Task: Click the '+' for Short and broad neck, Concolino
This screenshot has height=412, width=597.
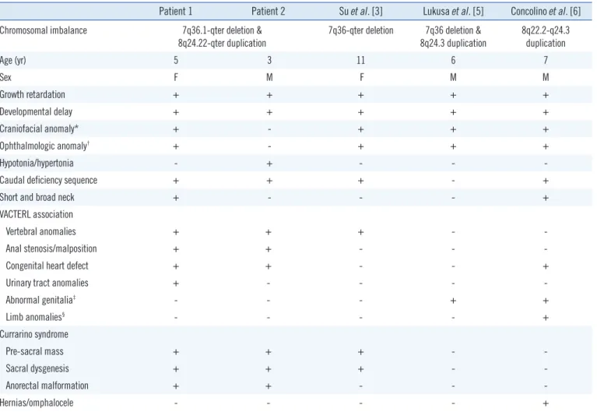Action: click(546, 198)
